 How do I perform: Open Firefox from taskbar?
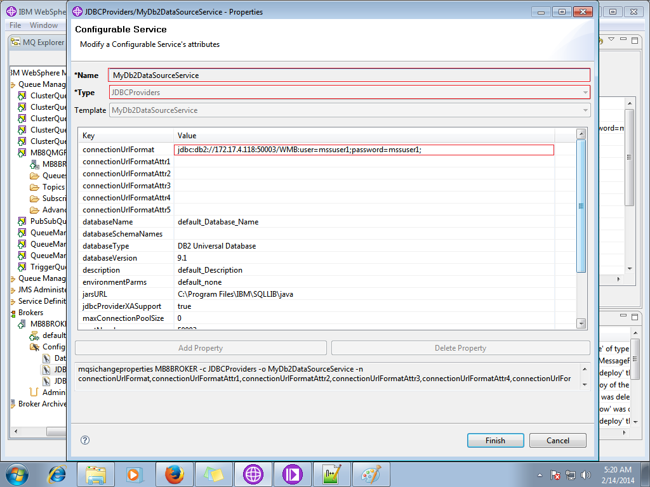click(174, 474)
